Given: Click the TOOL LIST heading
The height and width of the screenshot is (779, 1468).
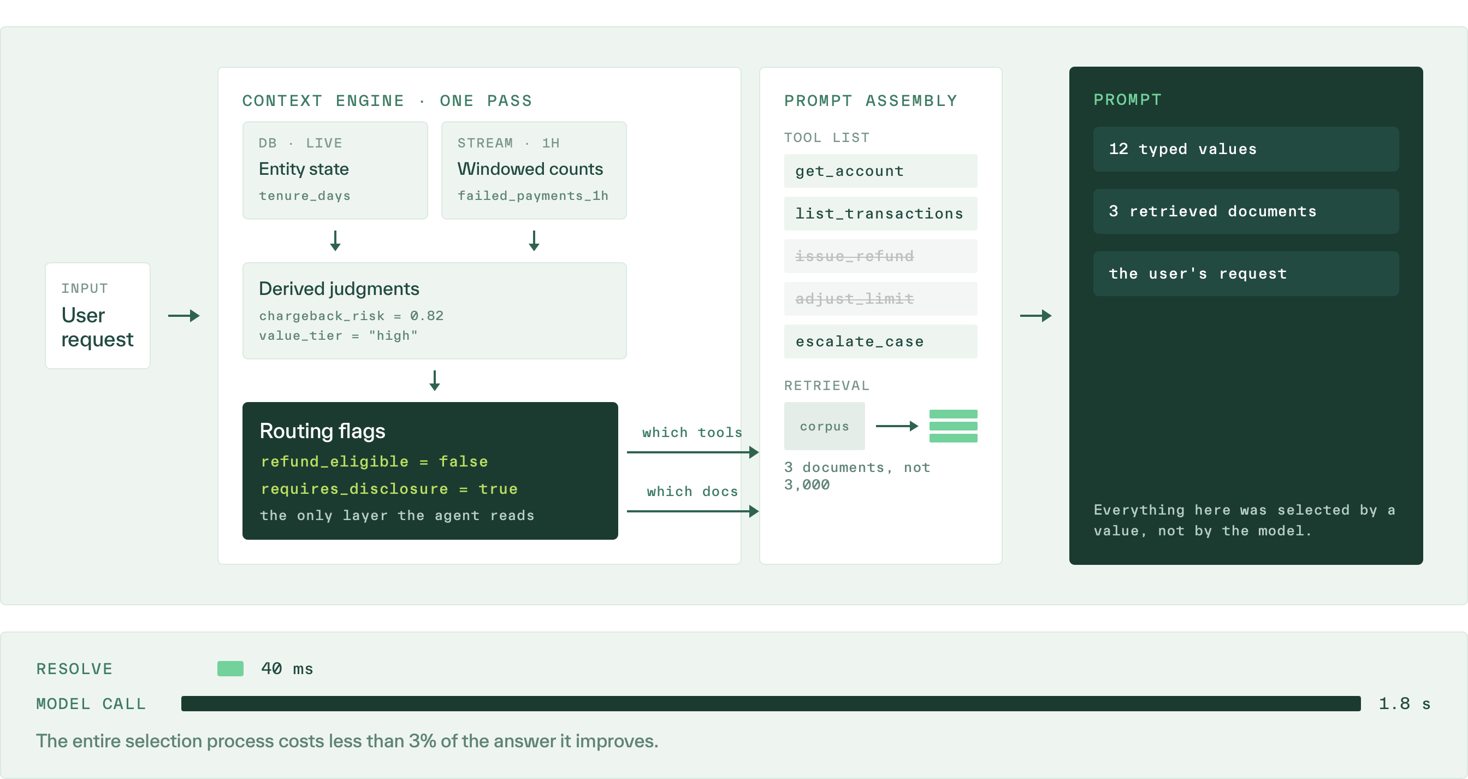Looking at the screenshot, I should pyautogui.click(x=827, y=137).
